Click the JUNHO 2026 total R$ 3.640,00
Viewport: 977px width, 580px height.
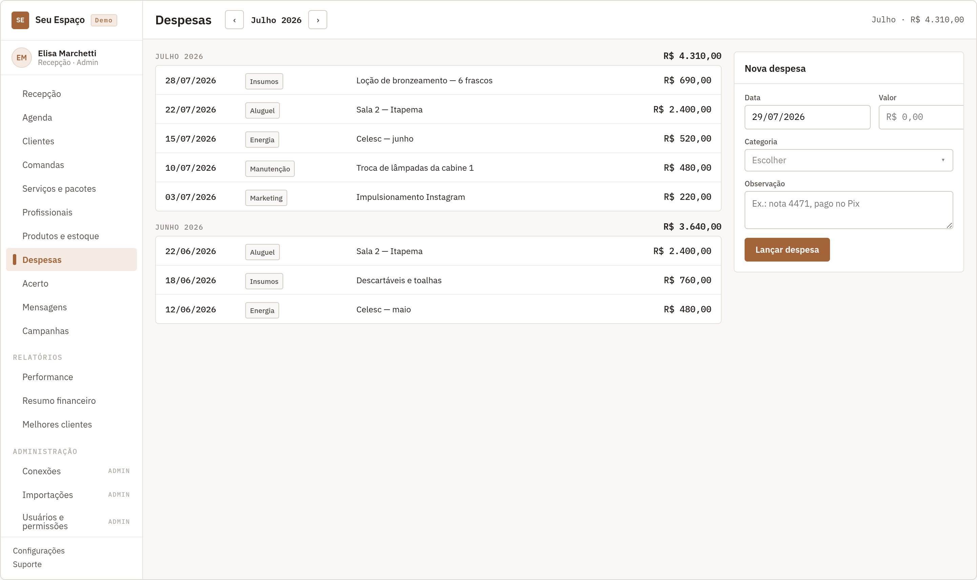tap(692, 227)
